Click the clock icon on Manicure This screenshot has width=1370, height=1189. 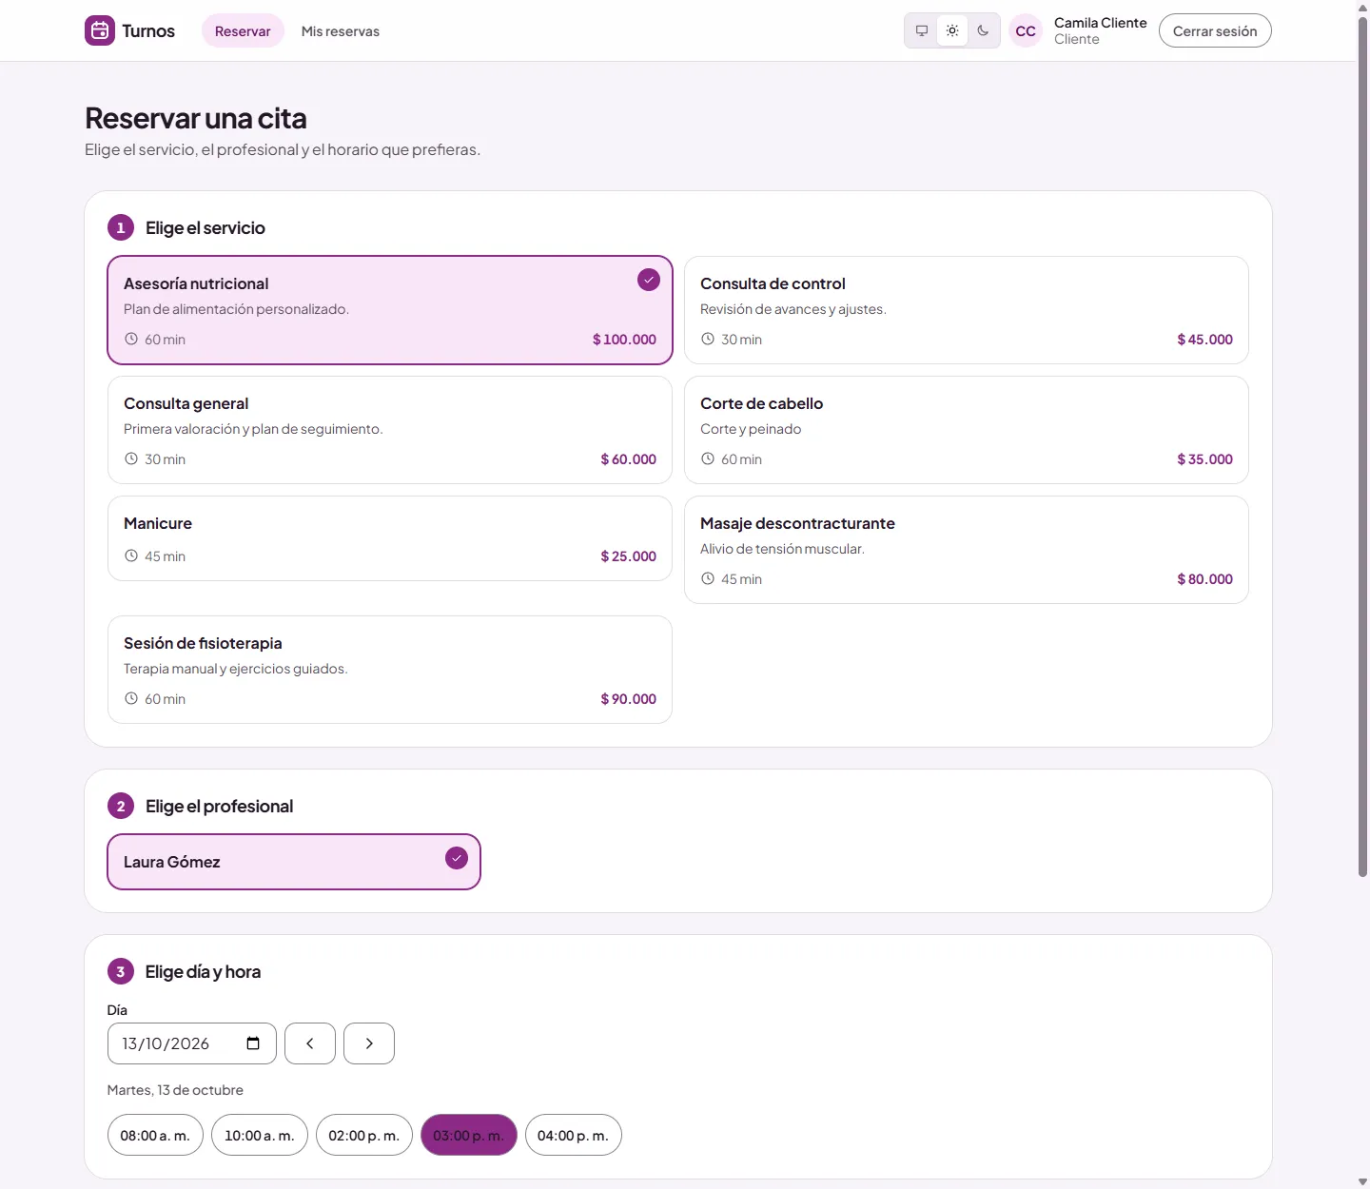[131, 556]
